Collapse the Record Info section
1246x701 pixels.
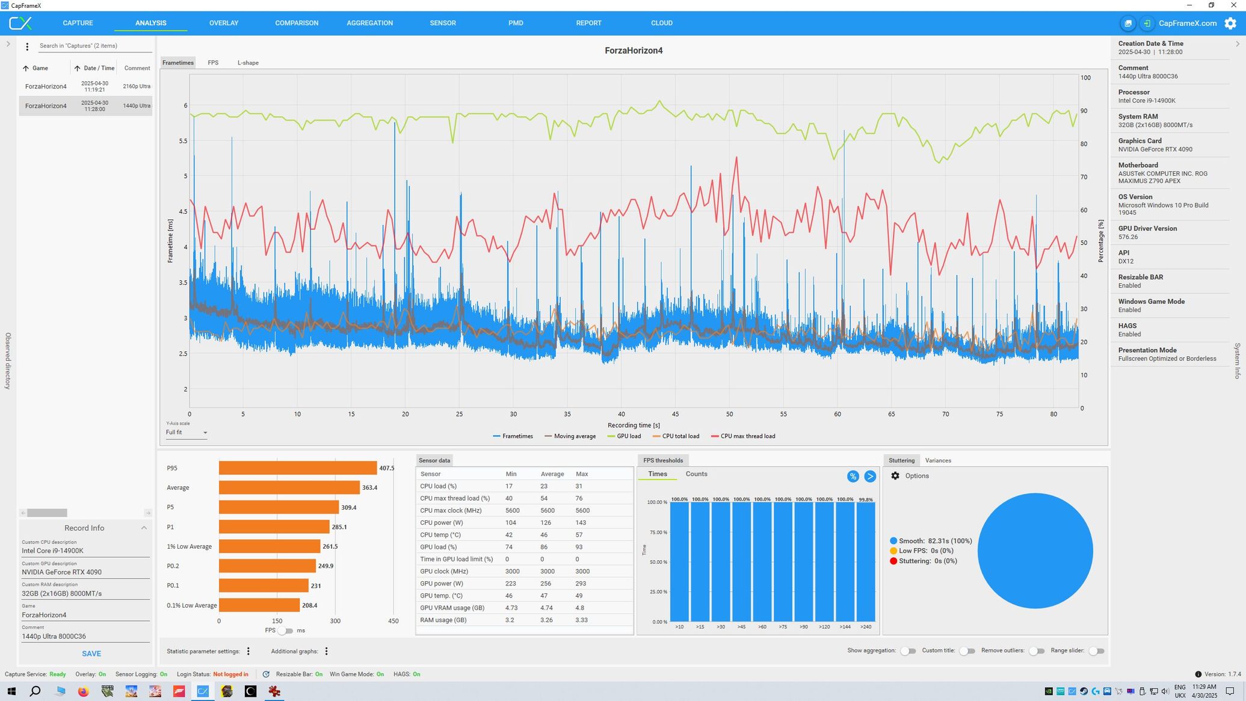pyautogui.click(x=144, y=528)
